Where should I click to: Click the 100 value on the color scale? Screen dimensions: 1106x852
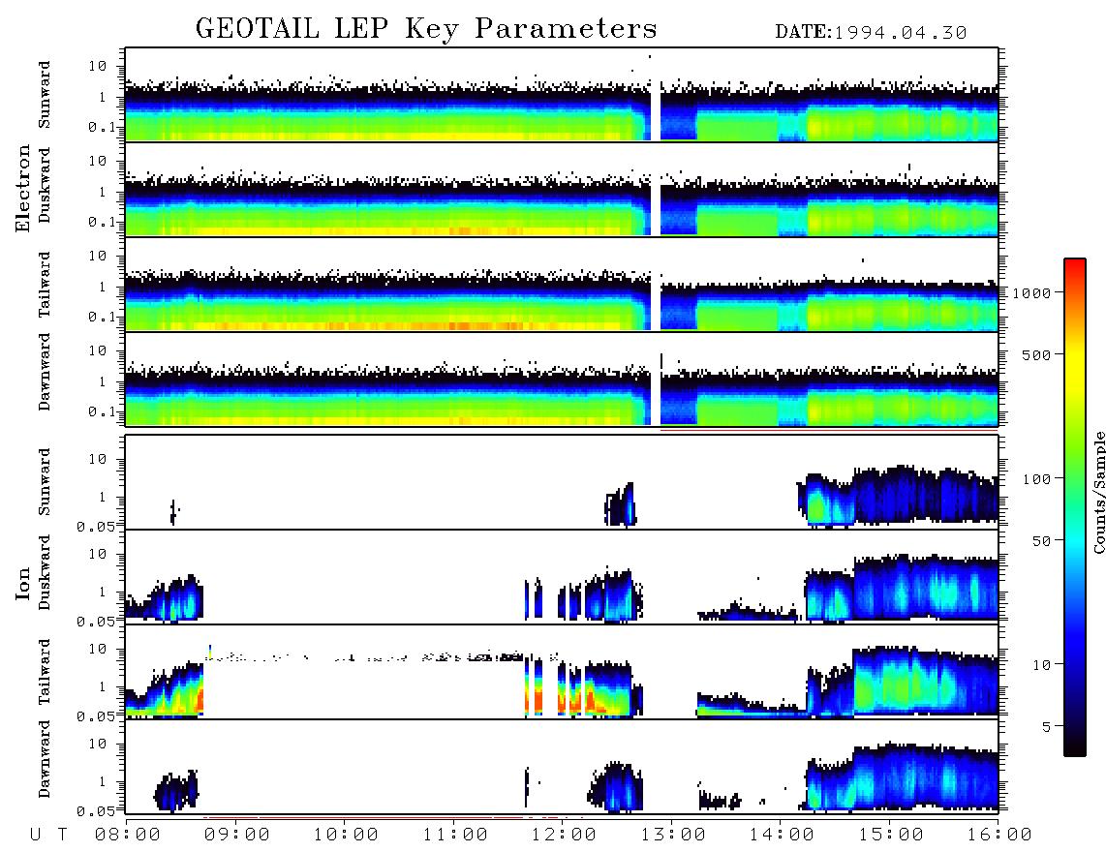[1036, 479]
